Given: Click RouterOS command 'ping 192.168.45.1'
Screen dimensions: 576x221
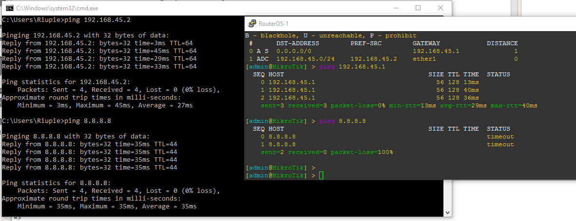Looking at the screenshot, I should (352, 67).
